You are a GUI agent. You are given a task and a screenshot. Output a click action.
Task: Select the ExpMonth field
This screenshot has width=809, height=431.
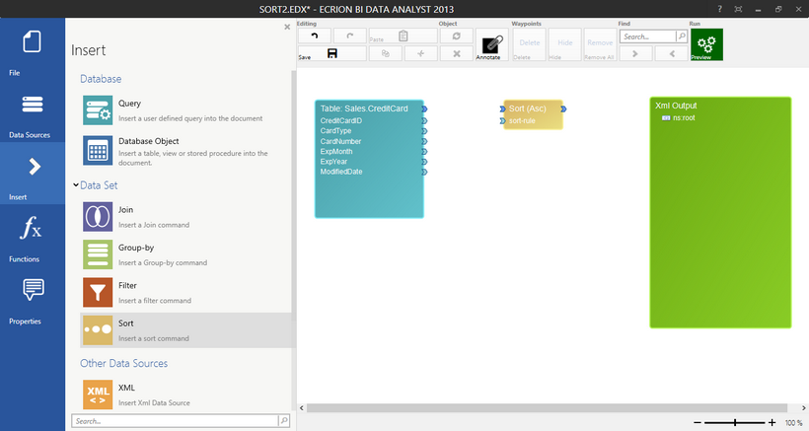click(336, 152)
